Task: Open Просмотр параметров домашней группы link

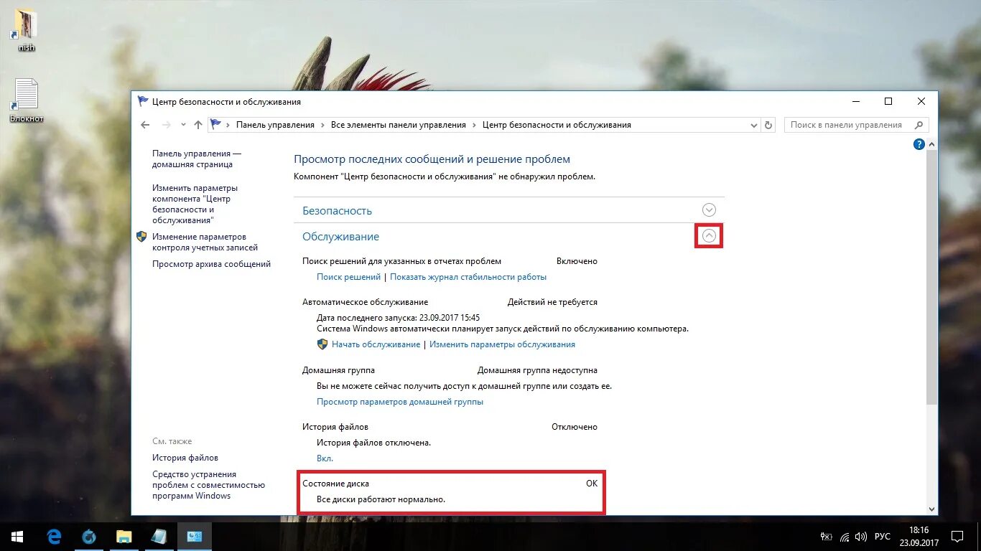Action: point(400,402)
